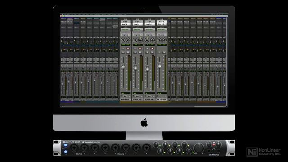Open the group selector on BkVocSND strip
The height and width of the screenshot is (162, 288).
tap(162, 35)
